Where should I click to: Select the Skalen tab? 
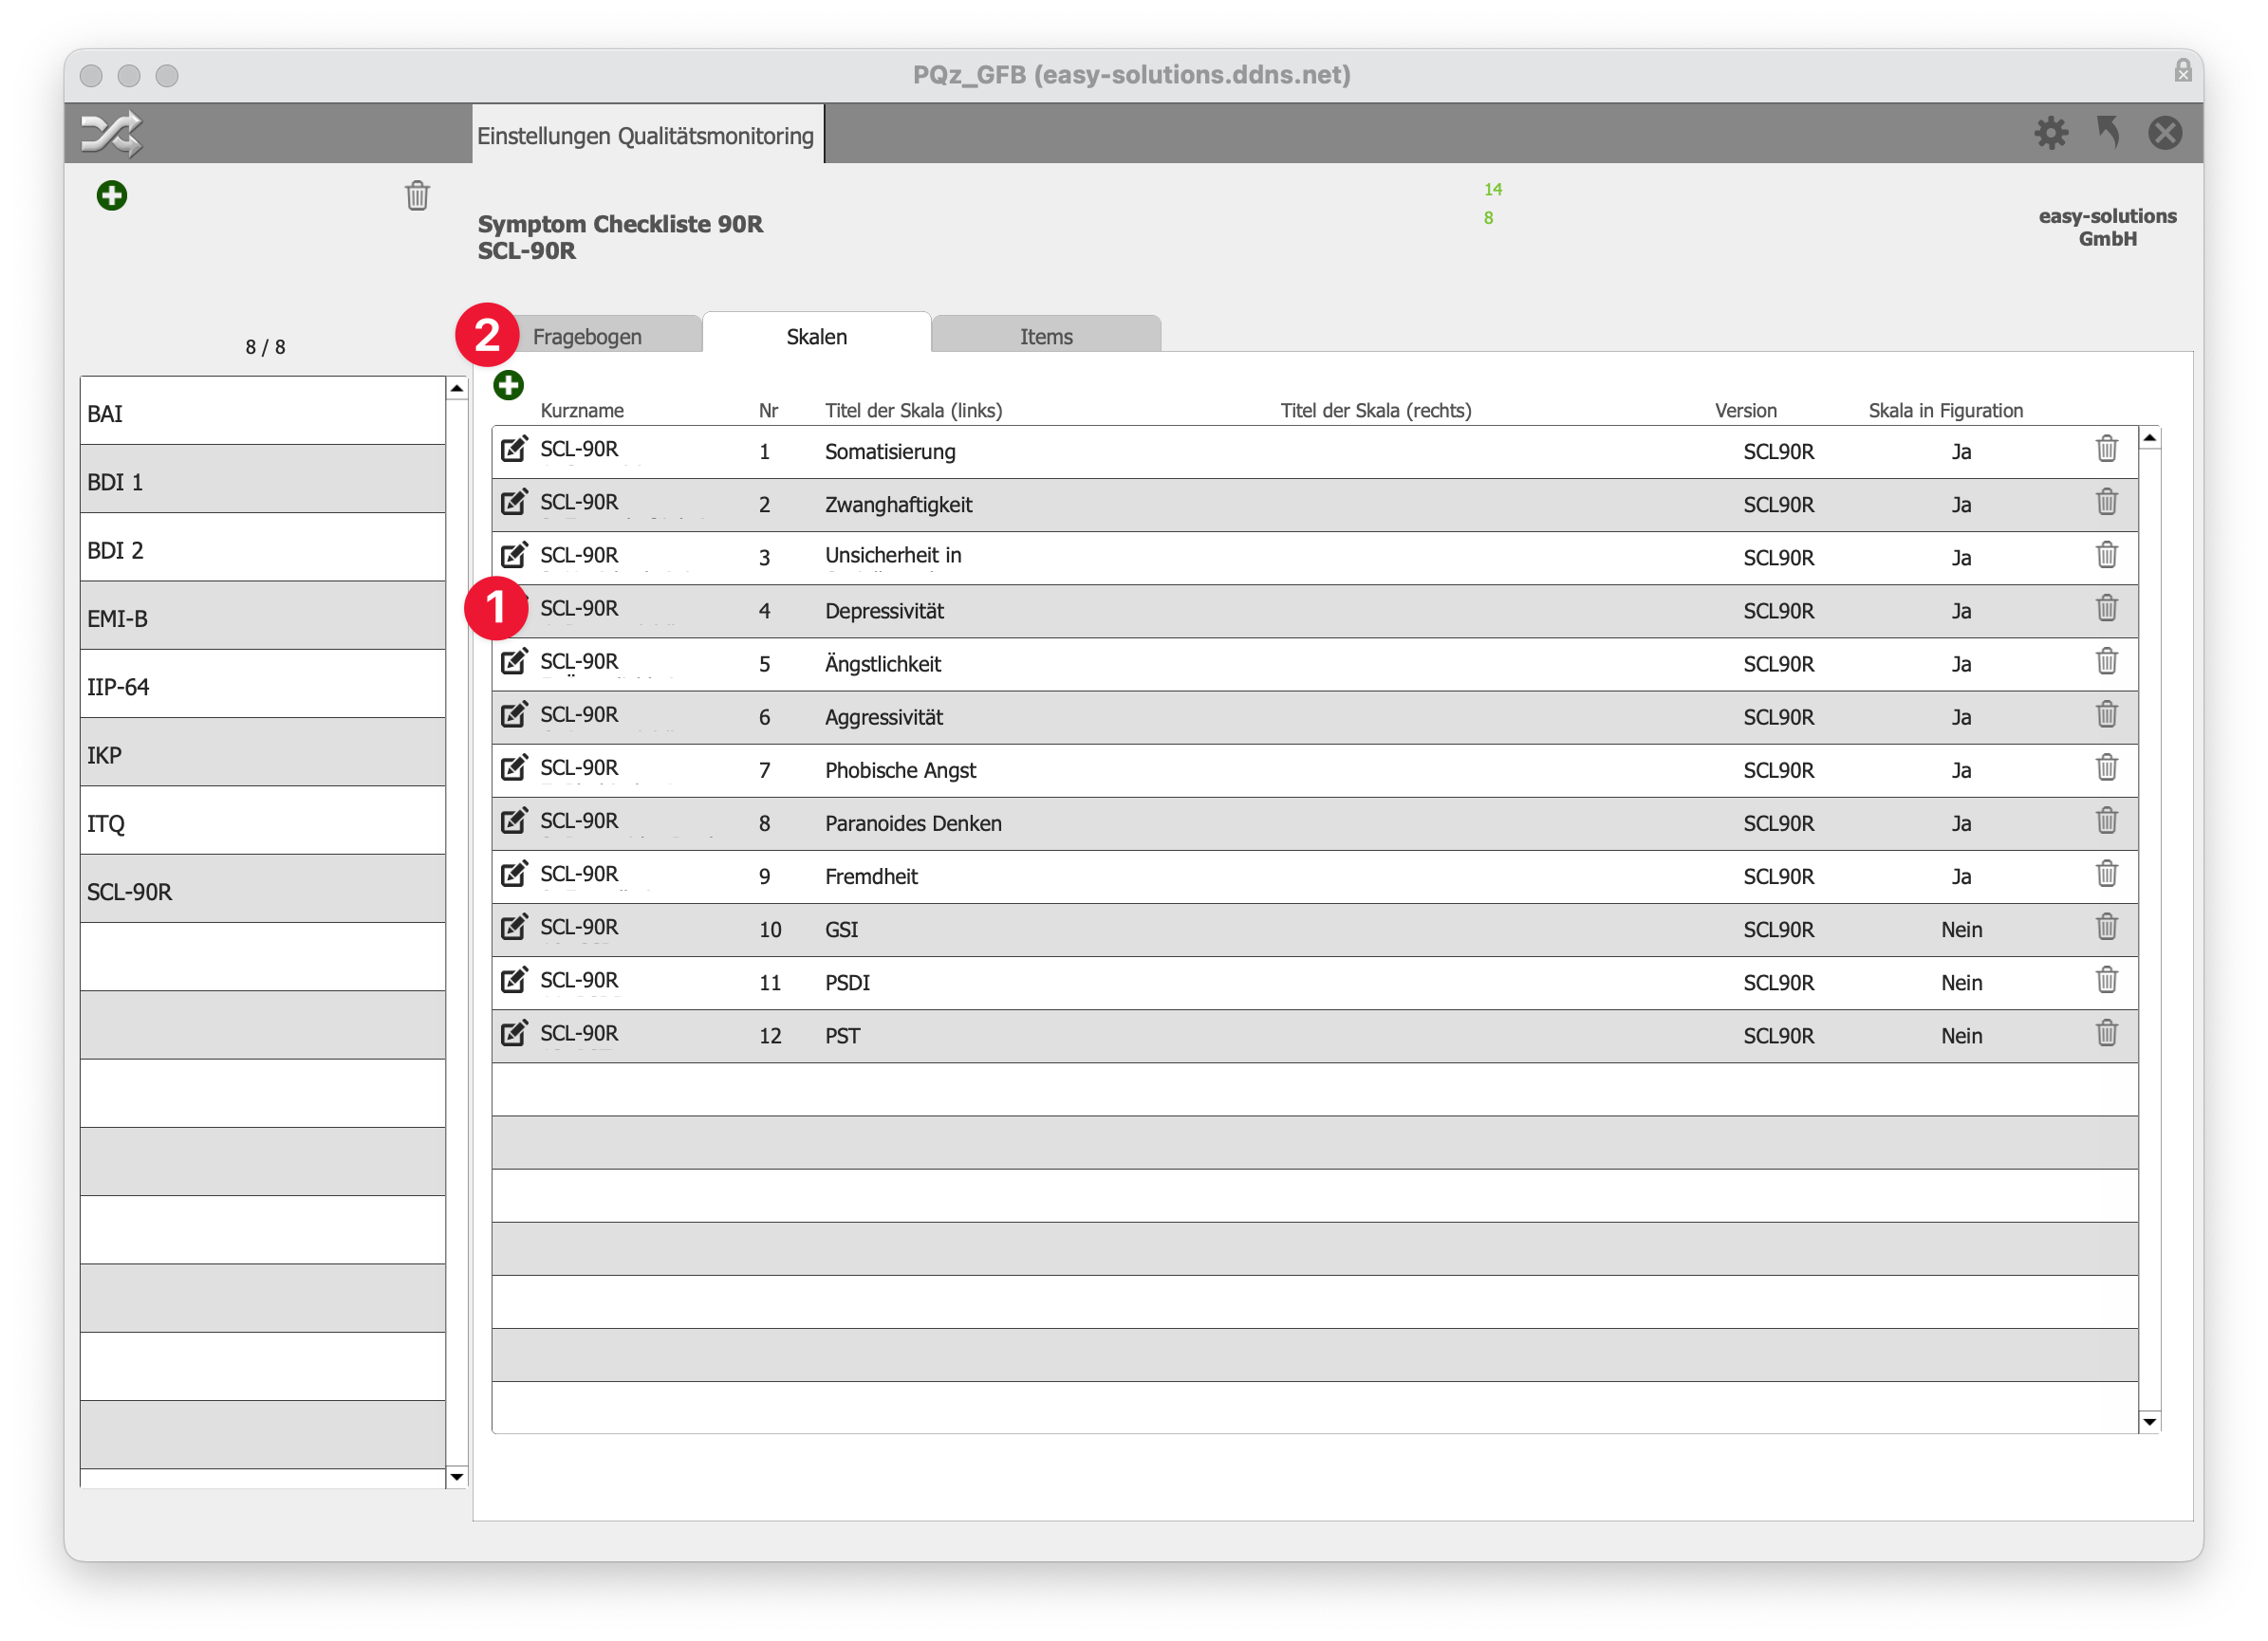tap(813, 337)
